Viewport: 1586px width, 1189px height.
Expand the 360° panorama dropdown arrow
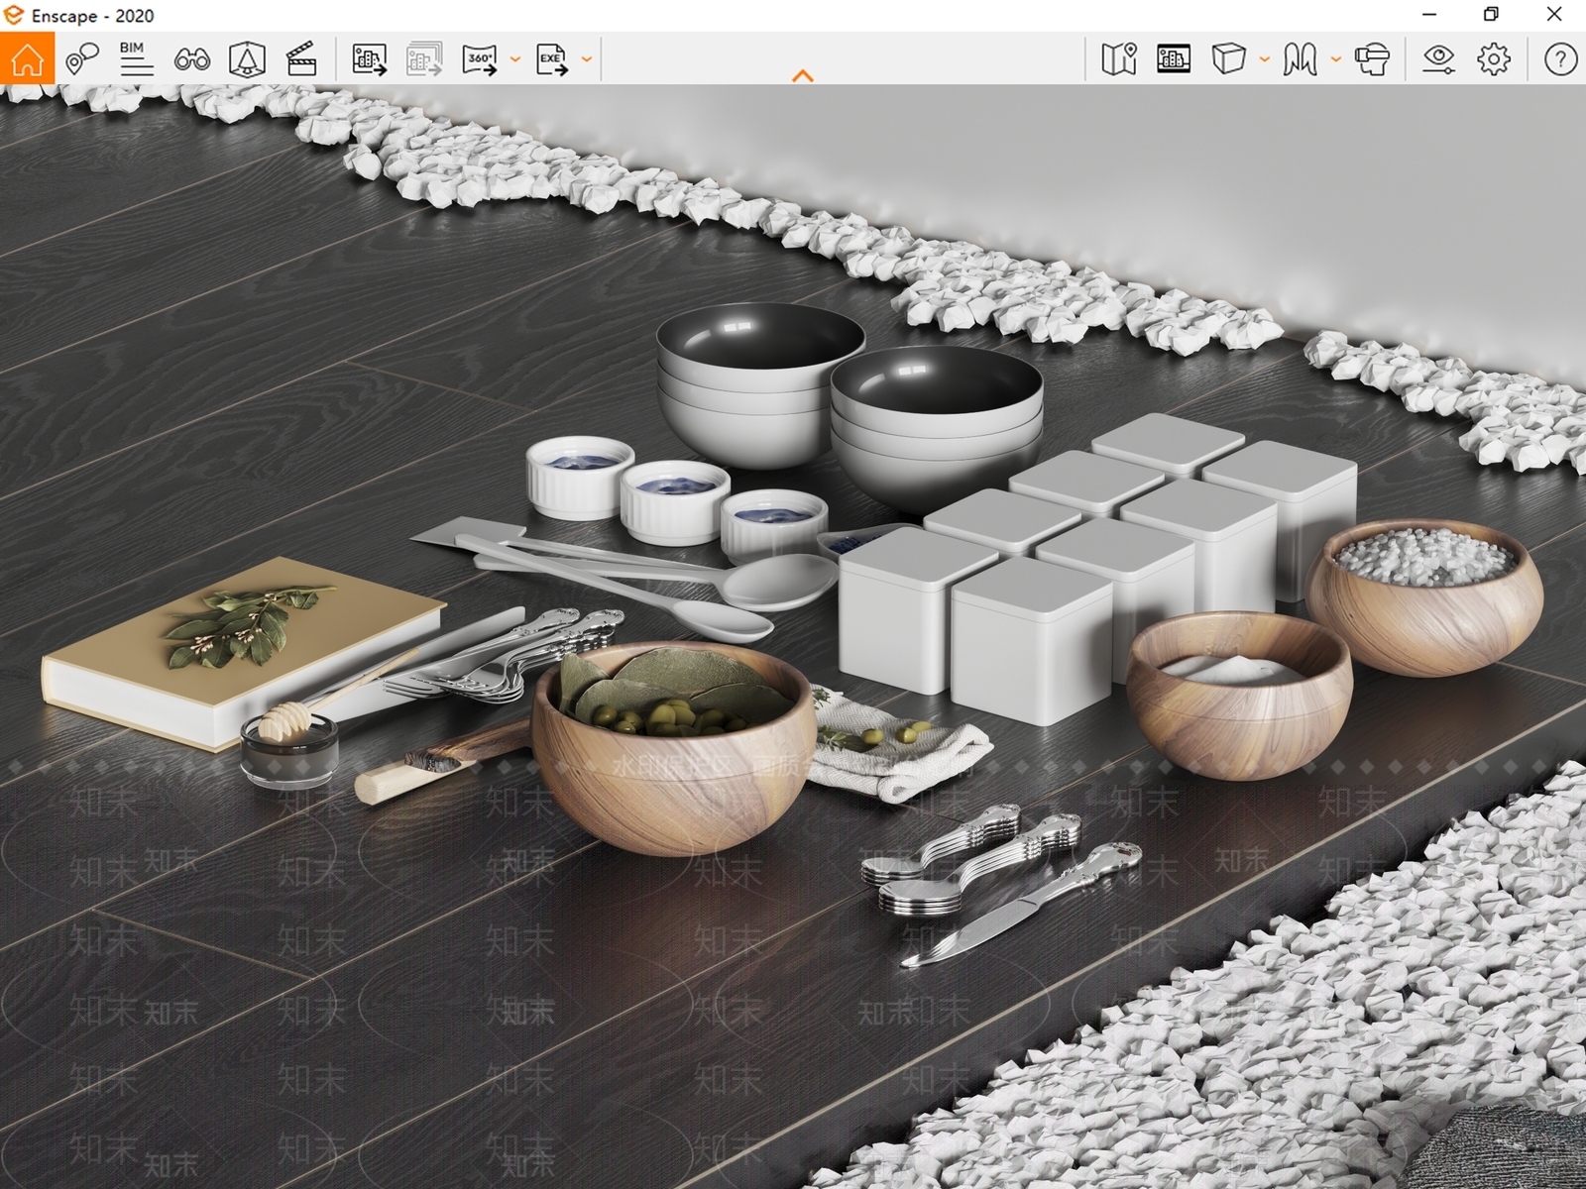pos(515,59)
